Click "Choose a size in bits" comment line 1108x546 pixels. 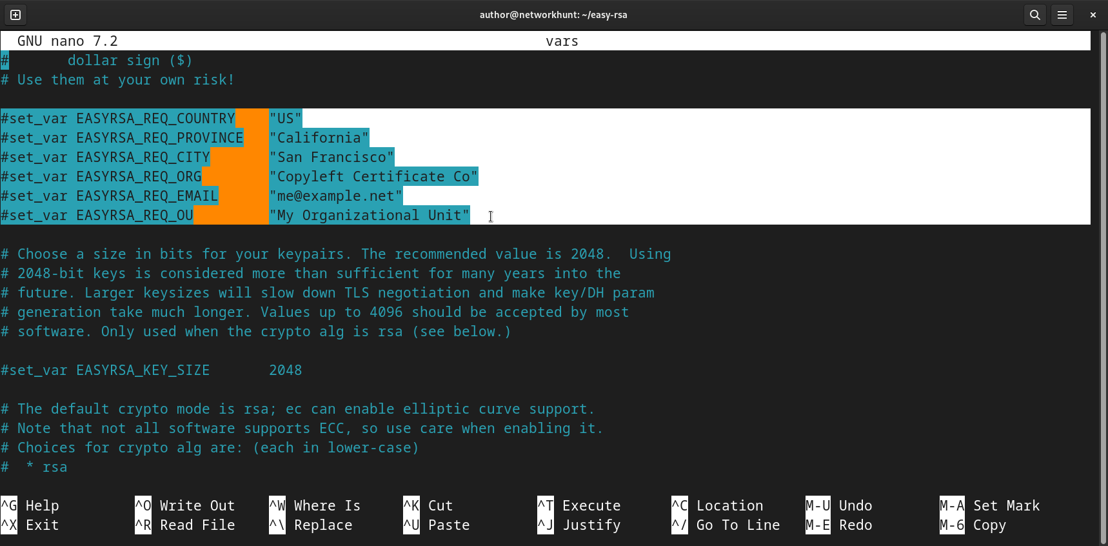pos(336,254)
